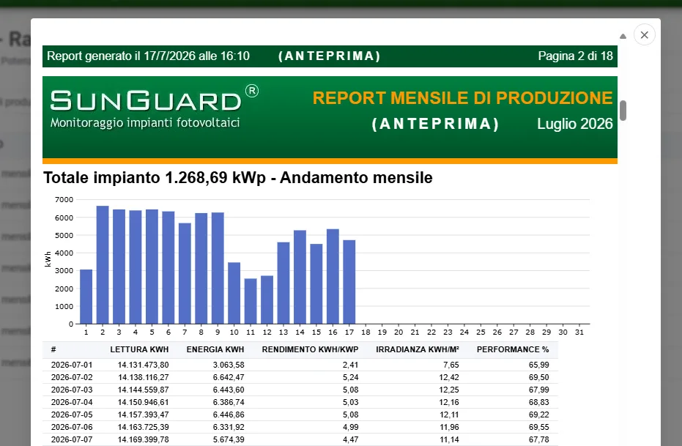Click the energy value '6.386,74'
Viewport: 682px width, 446px height.
tap(229, 402)
